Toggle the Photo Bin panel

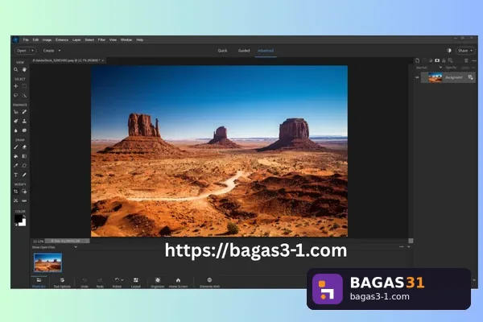(x=39, y=283)
